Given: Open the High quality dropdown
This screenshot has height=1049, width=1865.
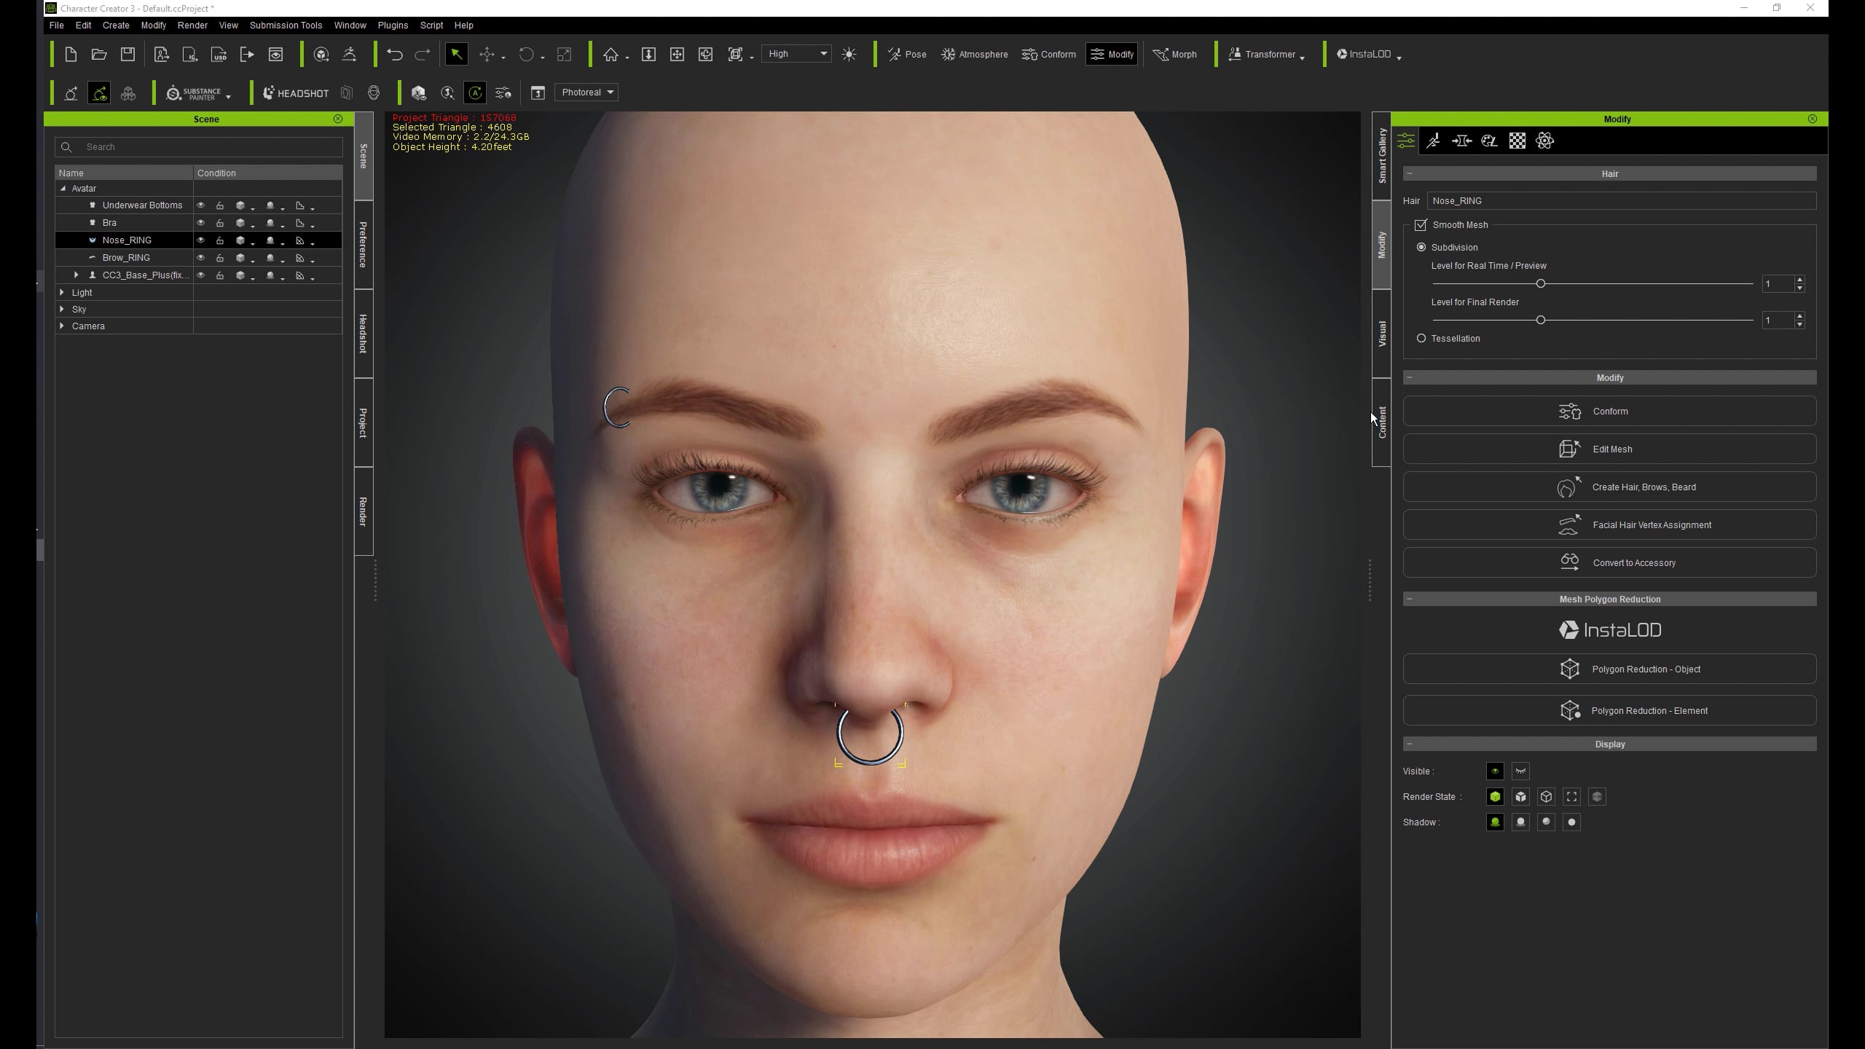Looking at the screenshot, I should pyautogui.click(x=797, y=54).
